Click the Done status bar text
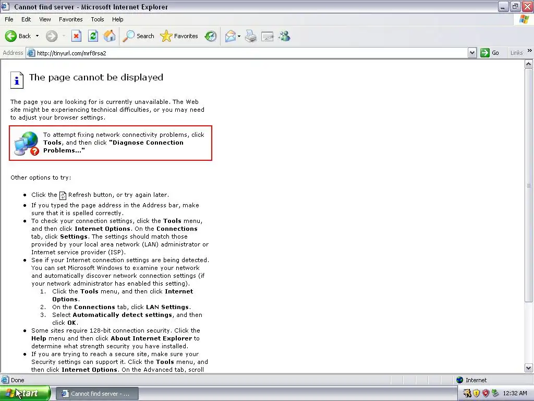The height and width of the screenshot is (401, 534). tap(17, 380)
